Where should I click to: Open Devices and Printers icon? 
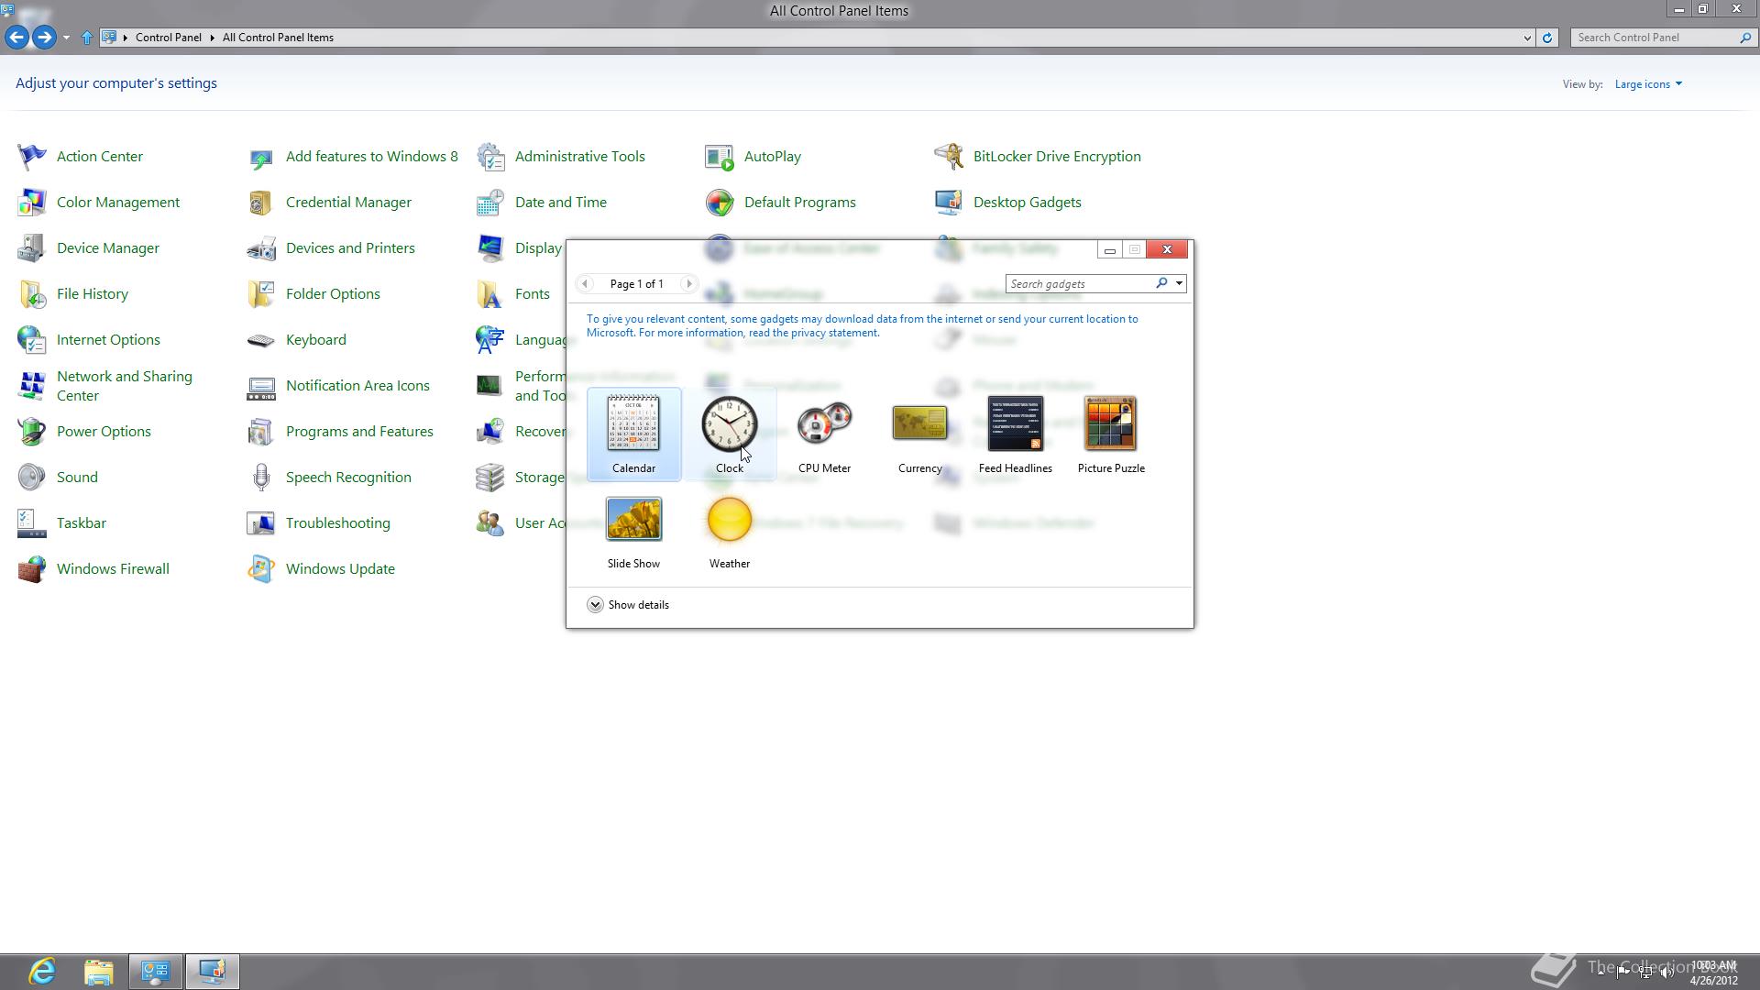[x=261, y=248]
